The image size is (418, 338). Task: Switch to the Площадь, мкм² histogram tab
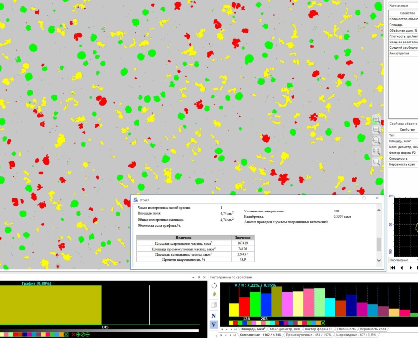pos(253,329)
